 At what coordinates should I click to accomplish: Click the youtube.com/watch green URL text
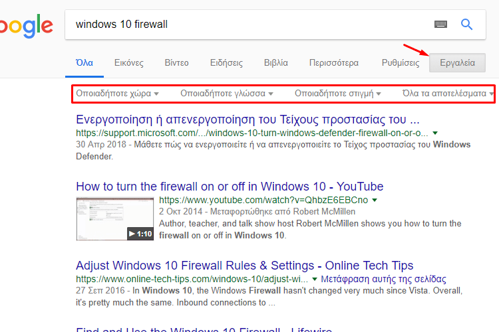click(263, 200)
